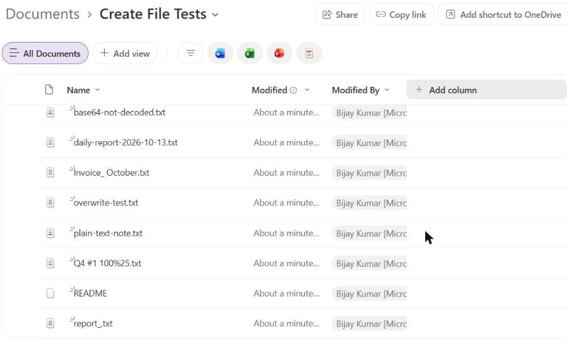567x339 pixels.
Task: Click Bijay Kumar in report_.txt row
Action: [369, 324]
